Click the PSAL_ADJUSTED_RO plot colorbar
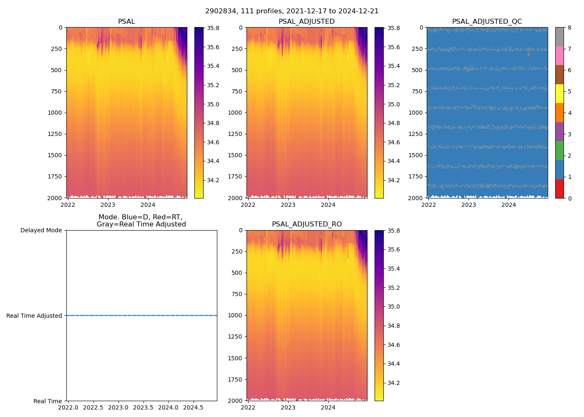Image resolution: width=584 pixels, height=417 pixels. coord(379,315)
